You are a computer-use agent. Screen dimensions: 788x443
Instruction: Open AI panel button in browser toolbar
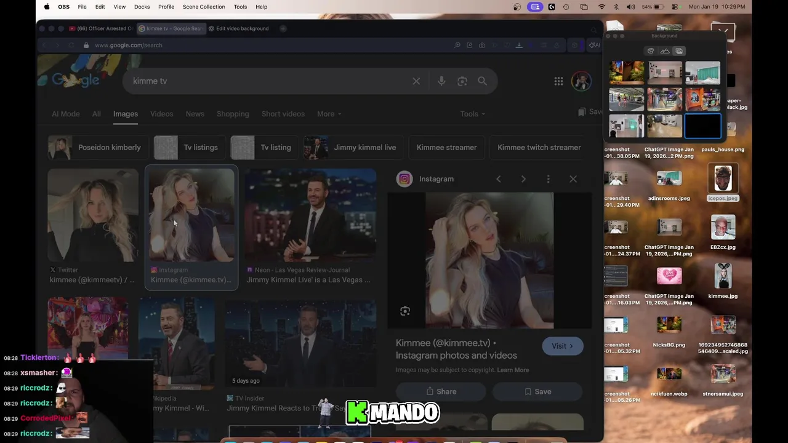[x=594, y=45]
